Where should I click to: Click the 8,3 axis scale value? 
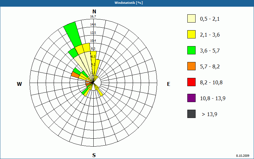coord(93,49)
